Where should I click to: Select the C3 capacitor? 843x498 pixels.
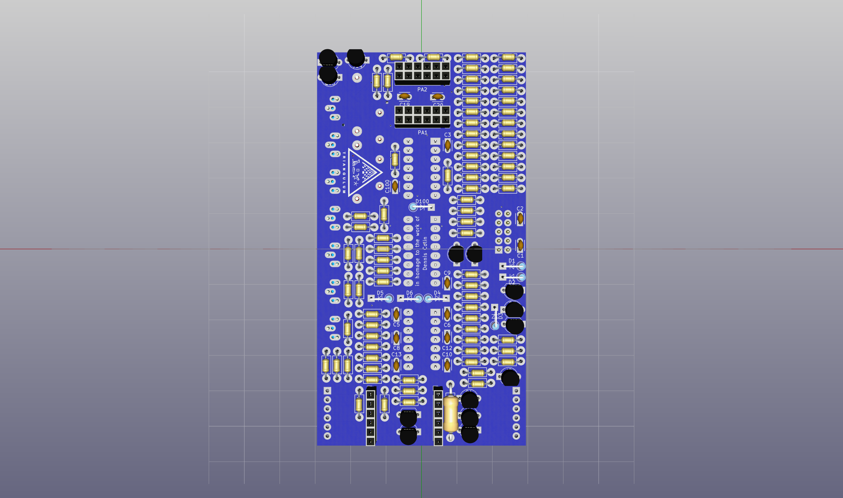[x=447, y=145]
